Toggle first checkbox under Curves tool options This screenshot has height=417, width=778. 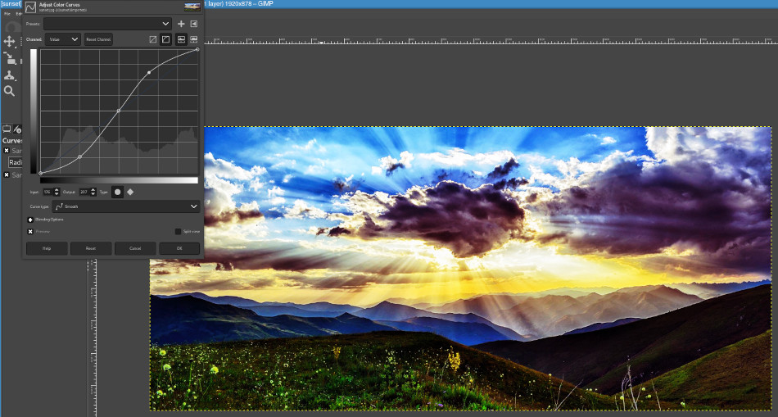click(7, 151)
